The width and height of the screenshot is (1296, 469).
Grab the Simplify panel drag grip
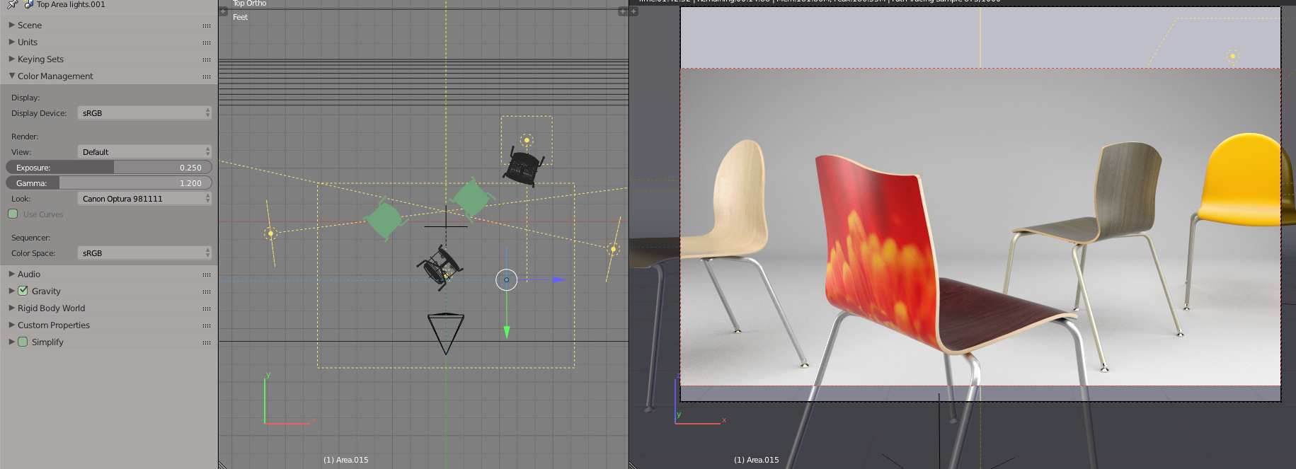pyautogui.click(x=207, y=342)
